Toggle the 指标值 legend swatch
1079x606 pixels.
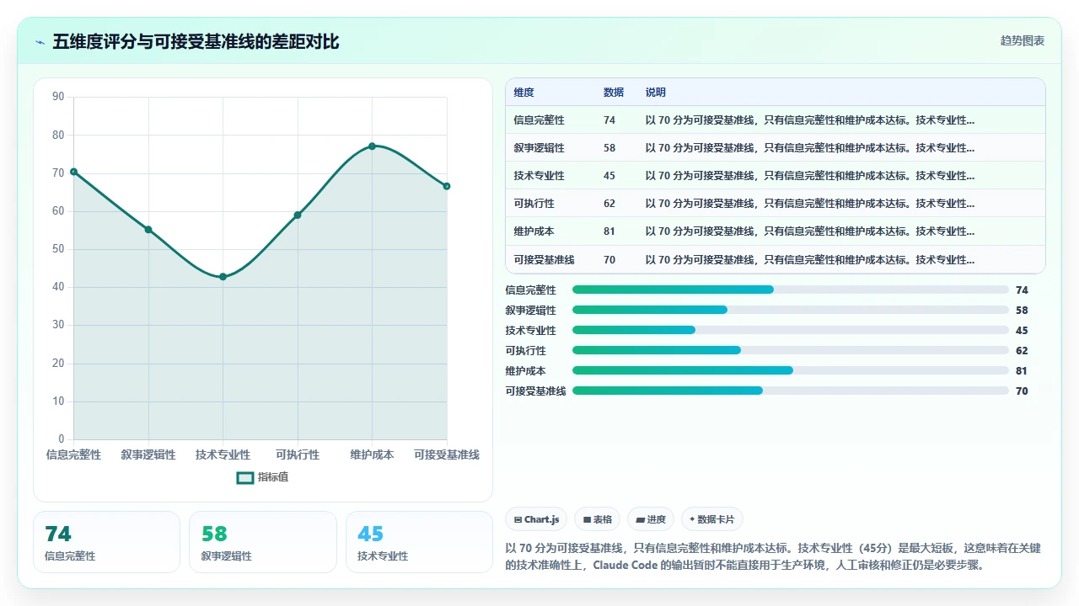[245, 477]
